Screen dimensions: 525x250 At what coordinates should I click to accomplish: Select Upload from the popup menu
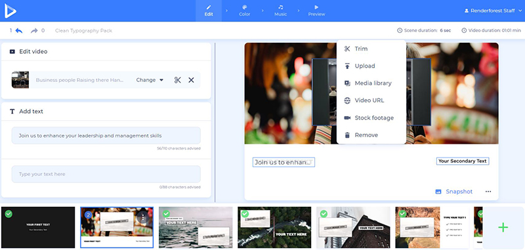pyautogui.click(x=371, y=66)
